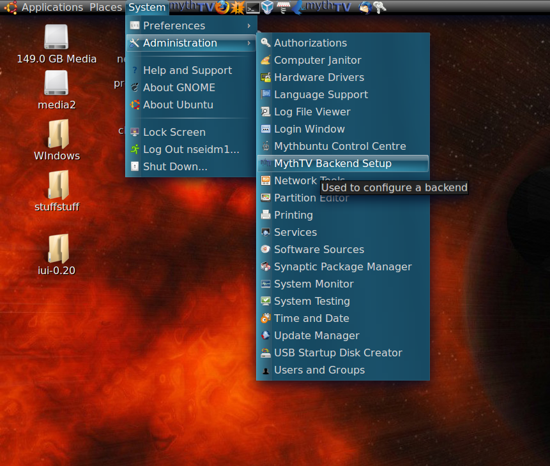This screenshot has height=466, width=550.
Task: Expand the Administration submenu arrow
Action: tap(248, 43)
